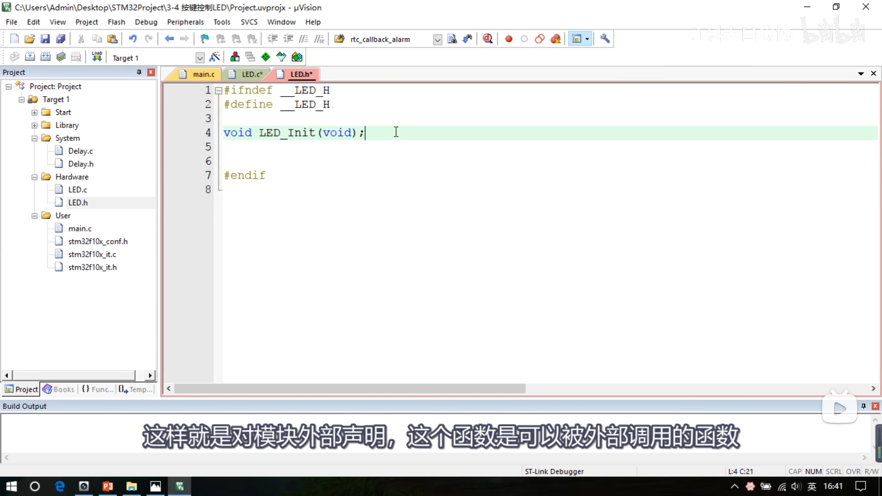Image resolution: width=882 pixels, height=496 pixels.
Task: Click the Download LOAD icon
Action: click(97, 57)
